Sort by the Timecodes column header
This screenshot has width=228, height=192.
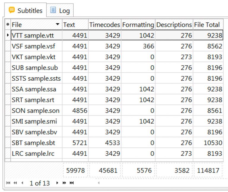(104, 25)
